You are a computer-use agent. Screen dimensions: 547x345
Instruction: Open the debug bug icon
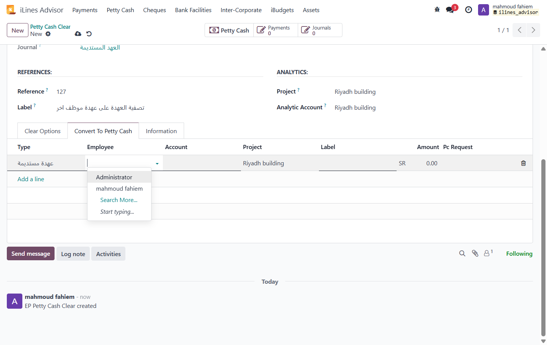pyautogui.click(x=437, y=10)
